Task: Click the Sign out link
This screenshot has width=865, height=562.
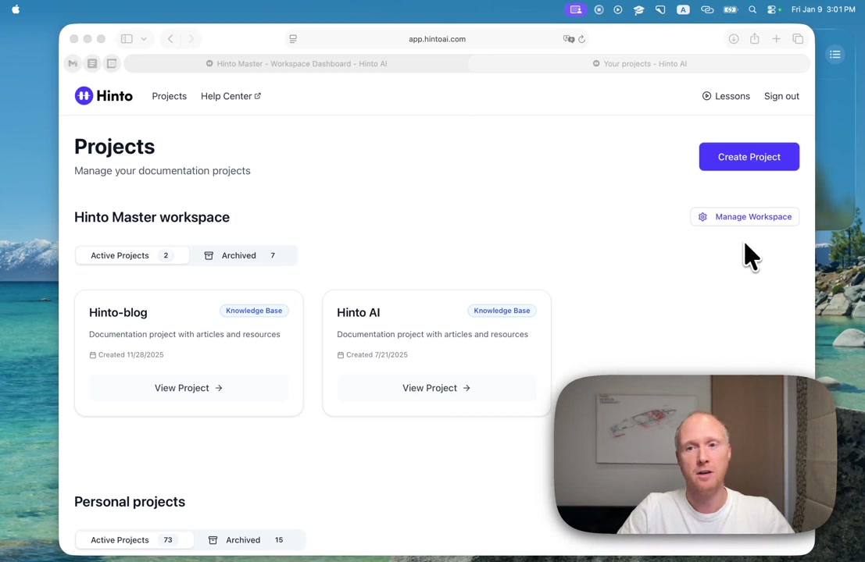Action: click(781, 96)
